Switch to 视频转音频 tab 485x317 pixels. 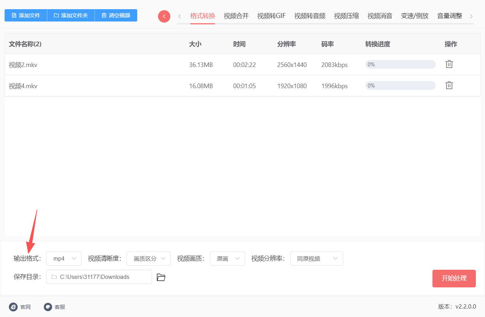coord(310,16)
